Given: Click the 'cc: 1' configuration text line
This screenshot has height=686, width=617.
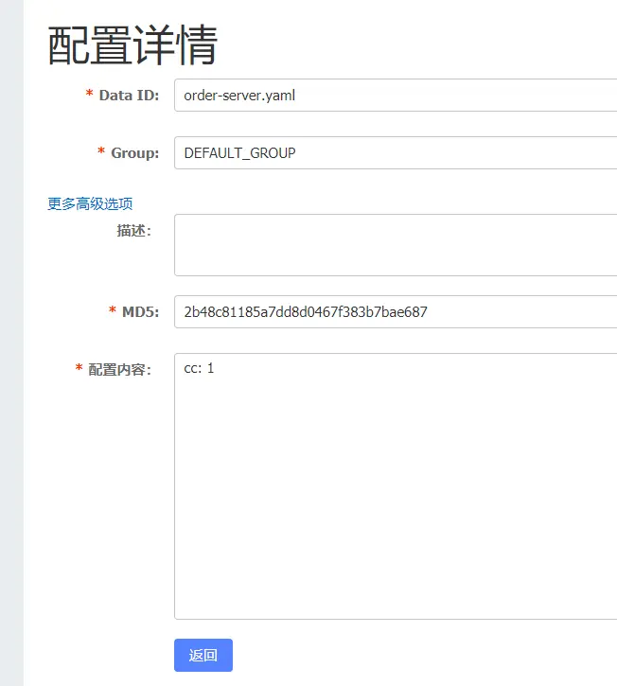Looking at the screenshot, I should coord(199,368).
